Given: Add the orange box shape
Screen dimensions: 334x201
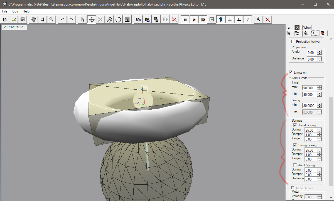Looking at the screenshot, I should (194, 19).
